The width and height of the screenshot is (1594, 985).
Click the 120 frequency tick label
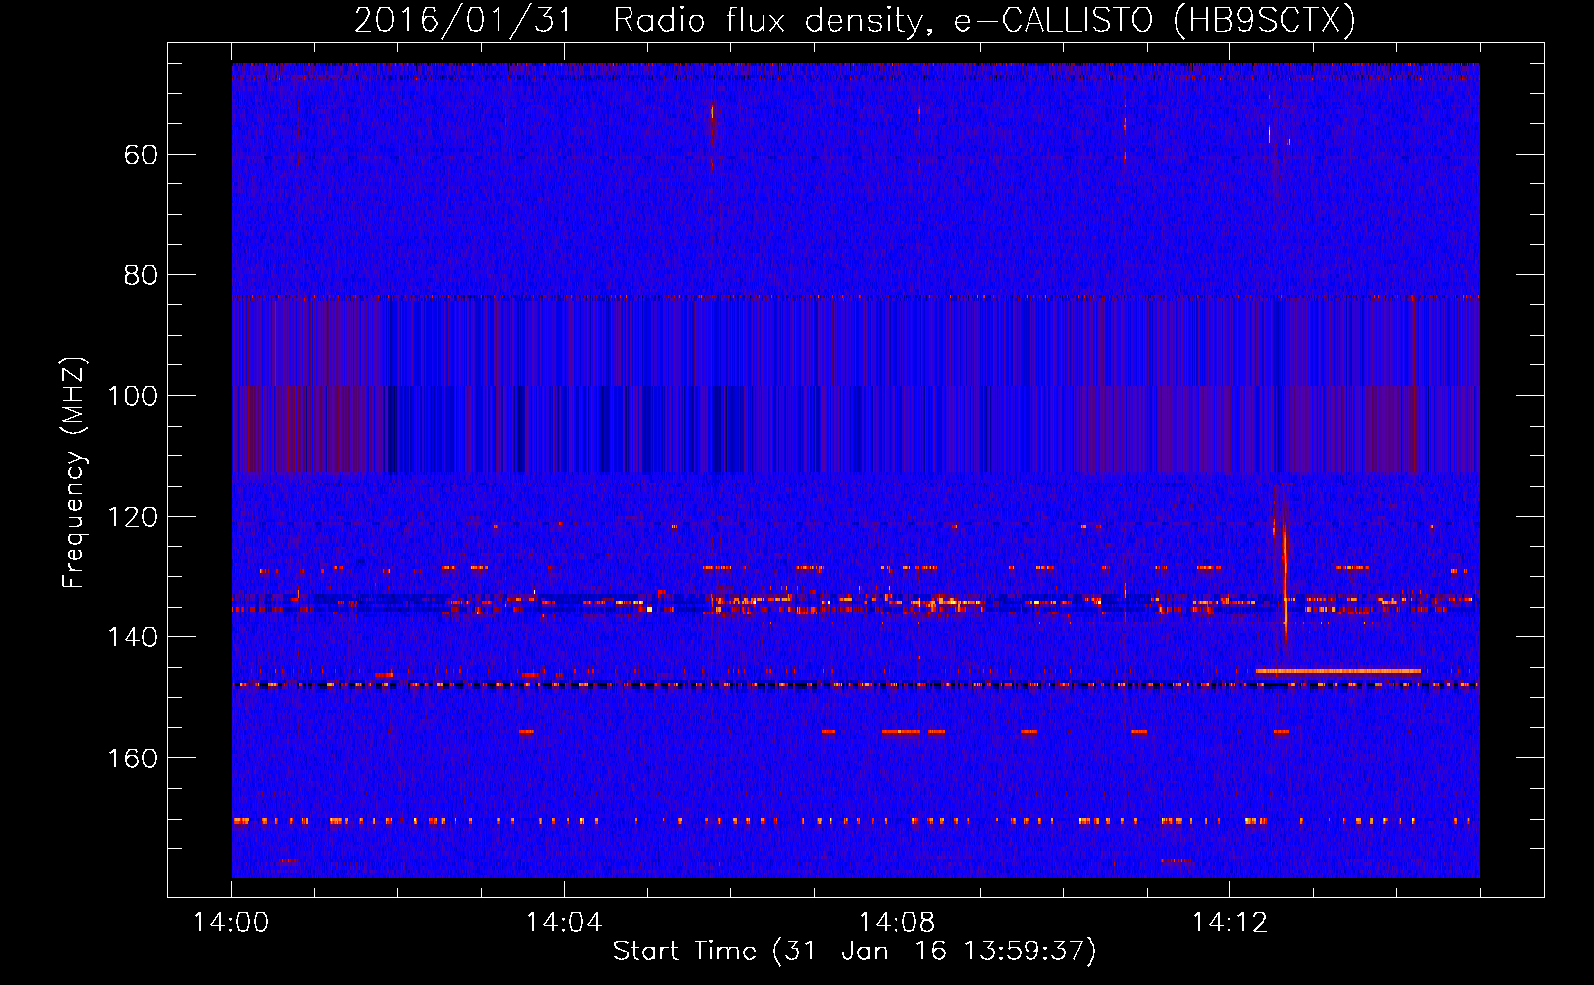coord(132,517)
